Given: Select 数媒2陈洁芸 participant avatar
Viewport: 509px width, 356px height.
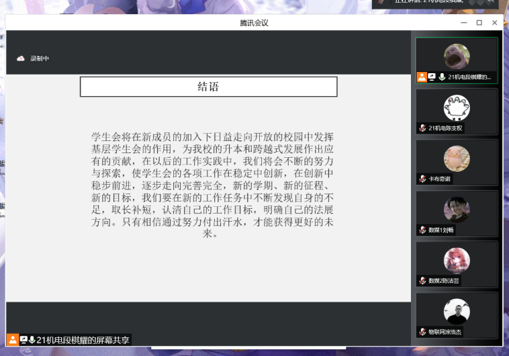Looking at the screenshot, I should (x=457, y=261).
